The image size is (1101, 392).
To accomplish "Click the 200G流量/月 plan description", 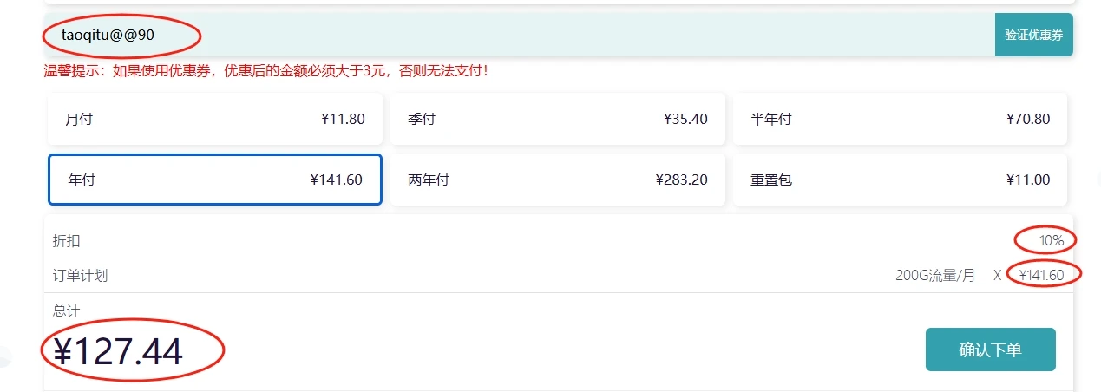I will tap(935, 275).
